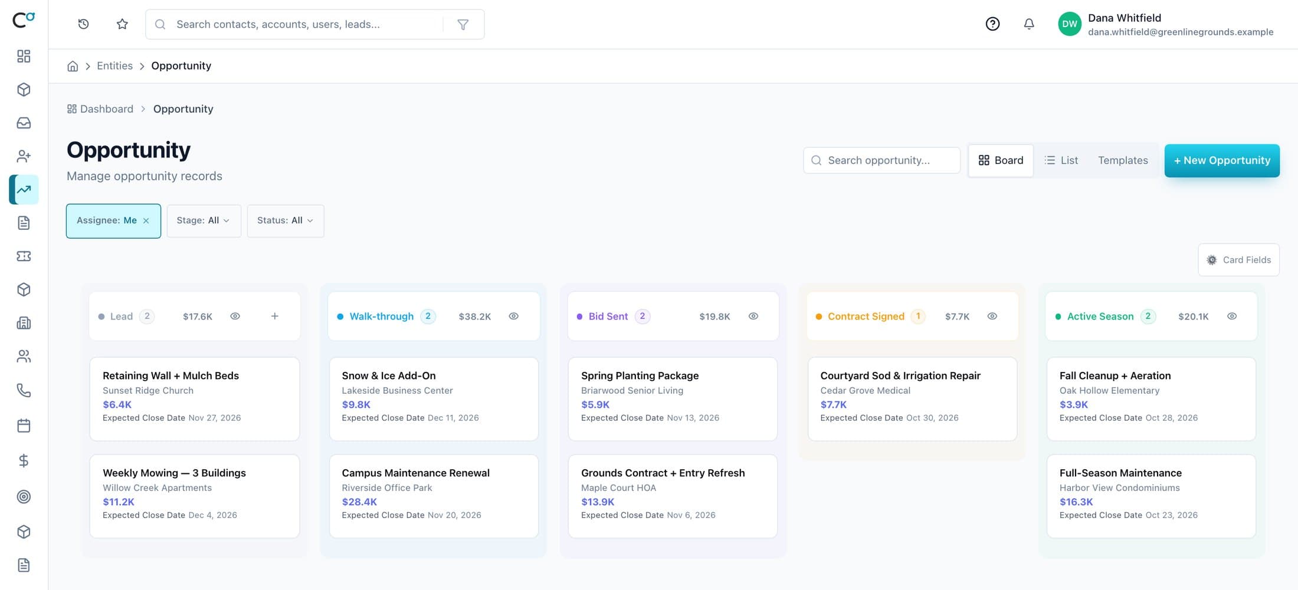The width and height of the screenshot is (1298, 590).
Task: Open Snow & Ice Add-On card
Action: tap(434, 399)
